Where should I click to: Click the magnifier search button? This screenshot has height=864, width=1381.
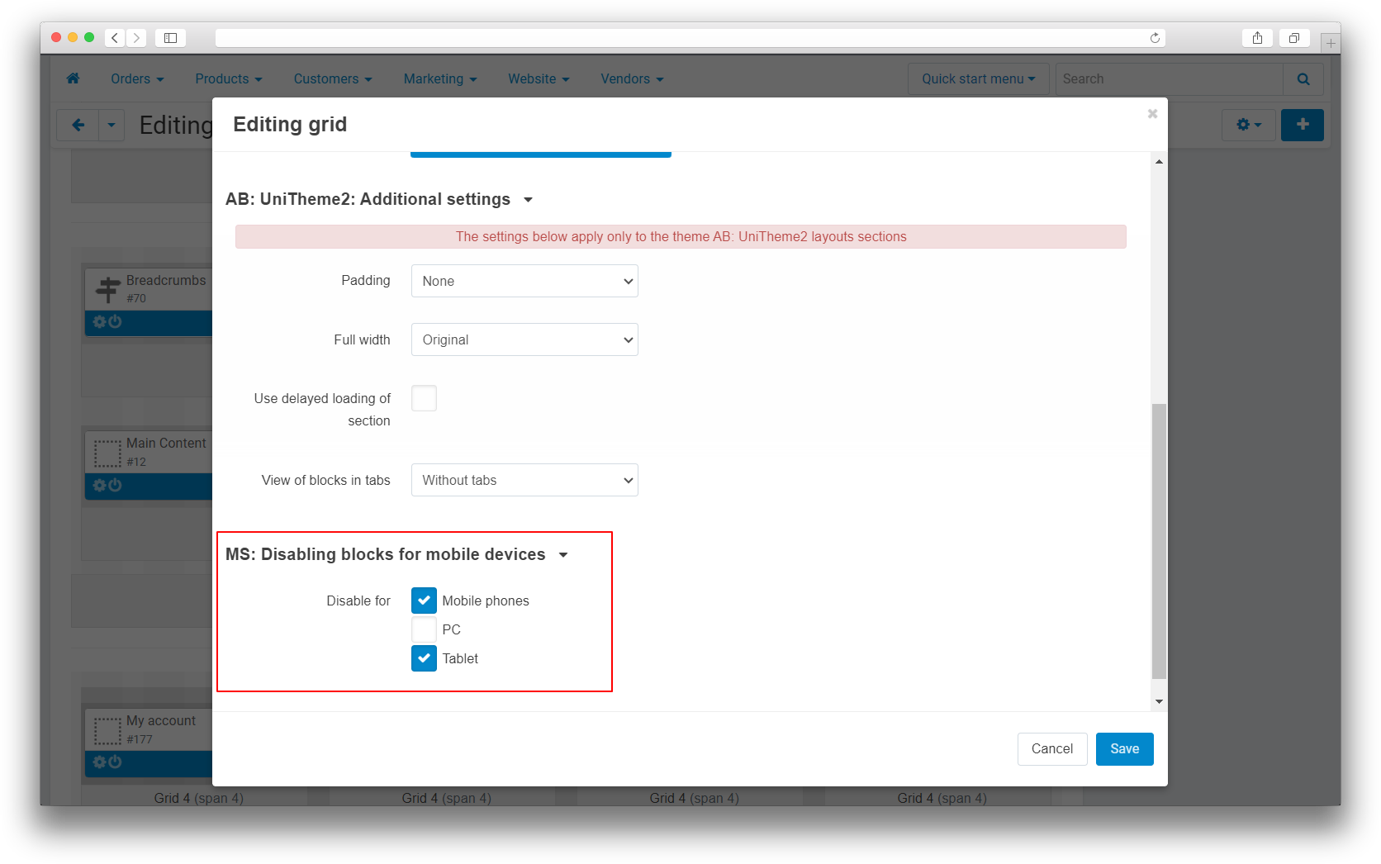[1303, 79]
